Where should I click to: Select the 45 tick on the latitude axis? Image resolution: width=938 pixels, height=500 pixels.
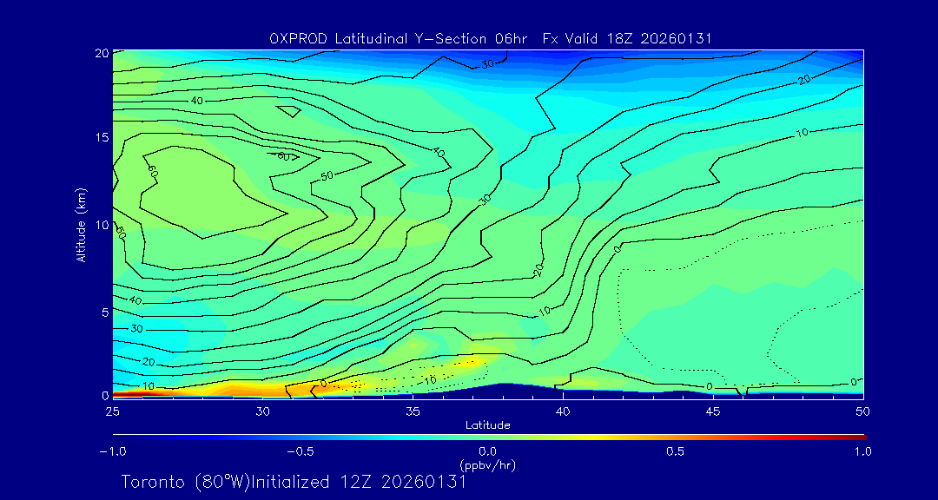coord(713,411)
